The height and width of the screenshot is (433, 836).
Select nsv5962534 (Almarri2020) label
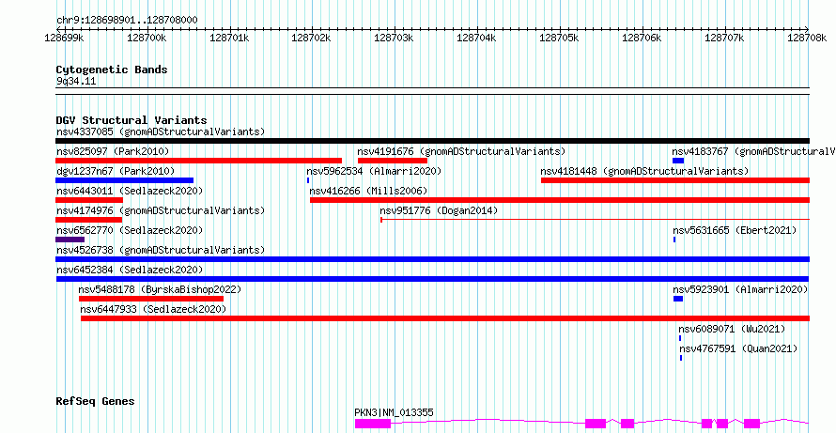374,171
